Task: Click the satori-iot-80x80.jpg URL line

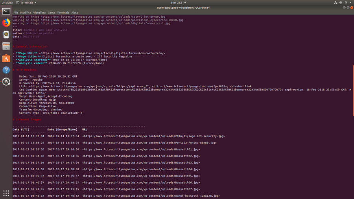Action: tap(89, 17)
